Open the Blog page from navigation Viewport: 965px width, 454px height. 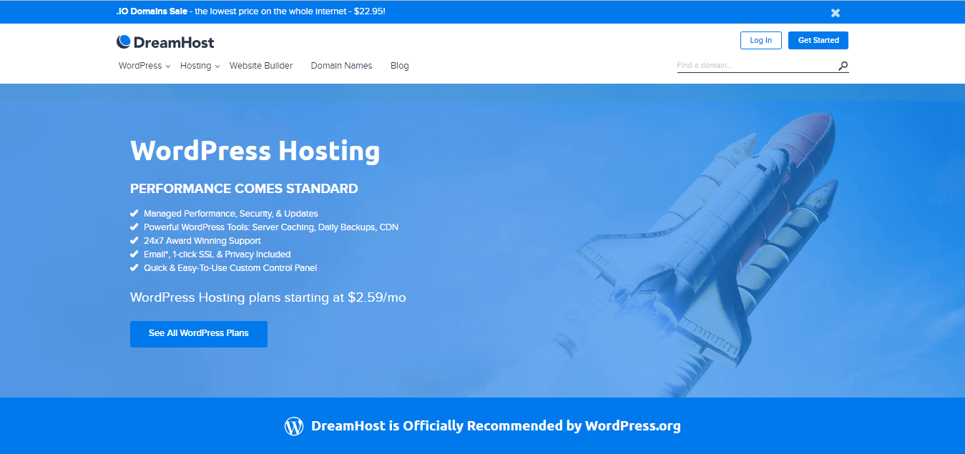(399, 65)
